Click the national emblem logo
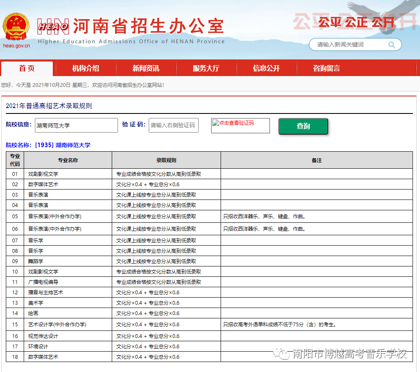 pos(16,27)
